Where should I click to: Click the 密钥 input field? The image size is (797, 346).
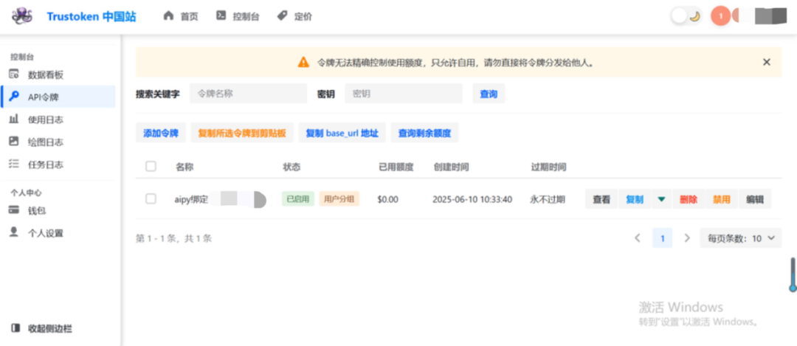point(404,94)
